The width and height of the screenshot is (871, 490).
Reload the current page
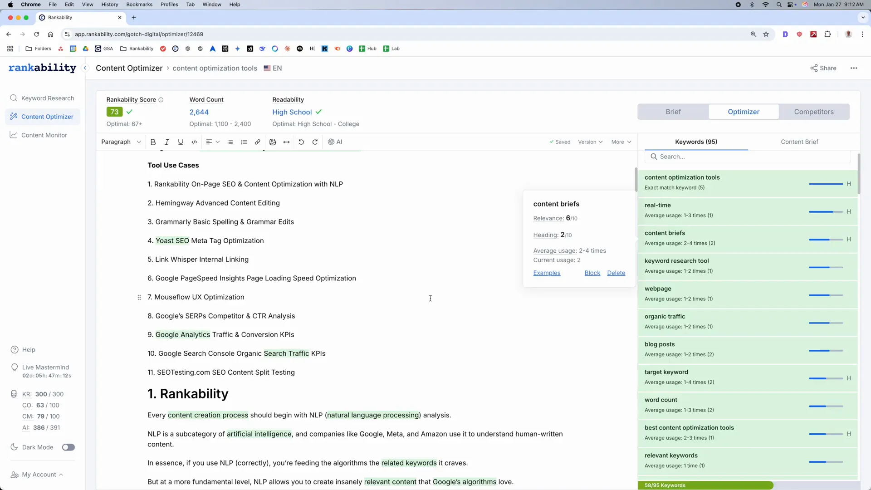[x=36, y=34]
